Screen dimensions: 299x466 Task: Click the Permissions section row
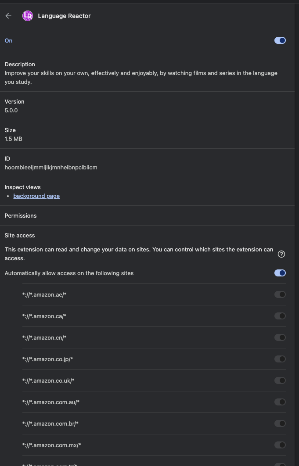click(147, 215)
